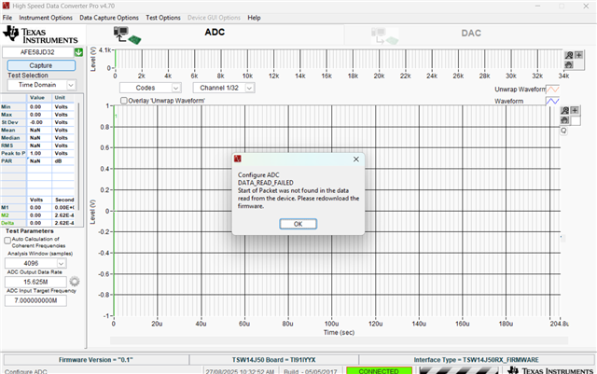Click the ADC Output Data Rate 15.625M field
Image resolution: width=597 pixels, height=374 pixels.
(x=35, y=282)
